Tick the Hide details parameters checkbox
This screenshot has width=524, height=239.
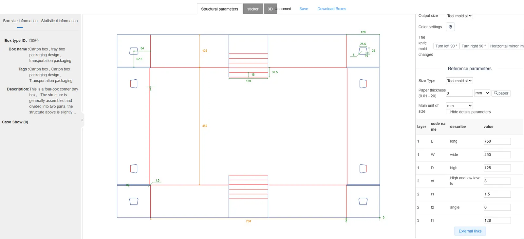point(448,112)
